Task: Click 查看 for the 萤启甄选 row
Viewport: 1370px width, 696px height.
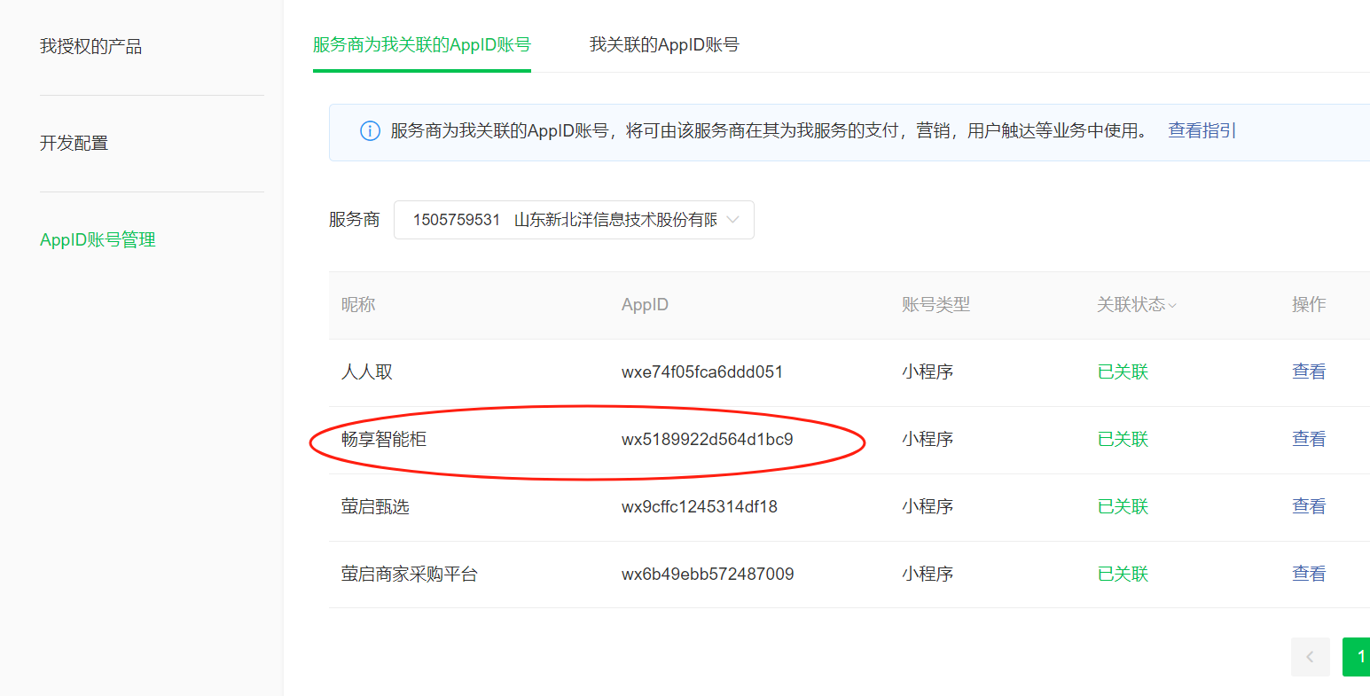Action: click(x=1309, y=506)
